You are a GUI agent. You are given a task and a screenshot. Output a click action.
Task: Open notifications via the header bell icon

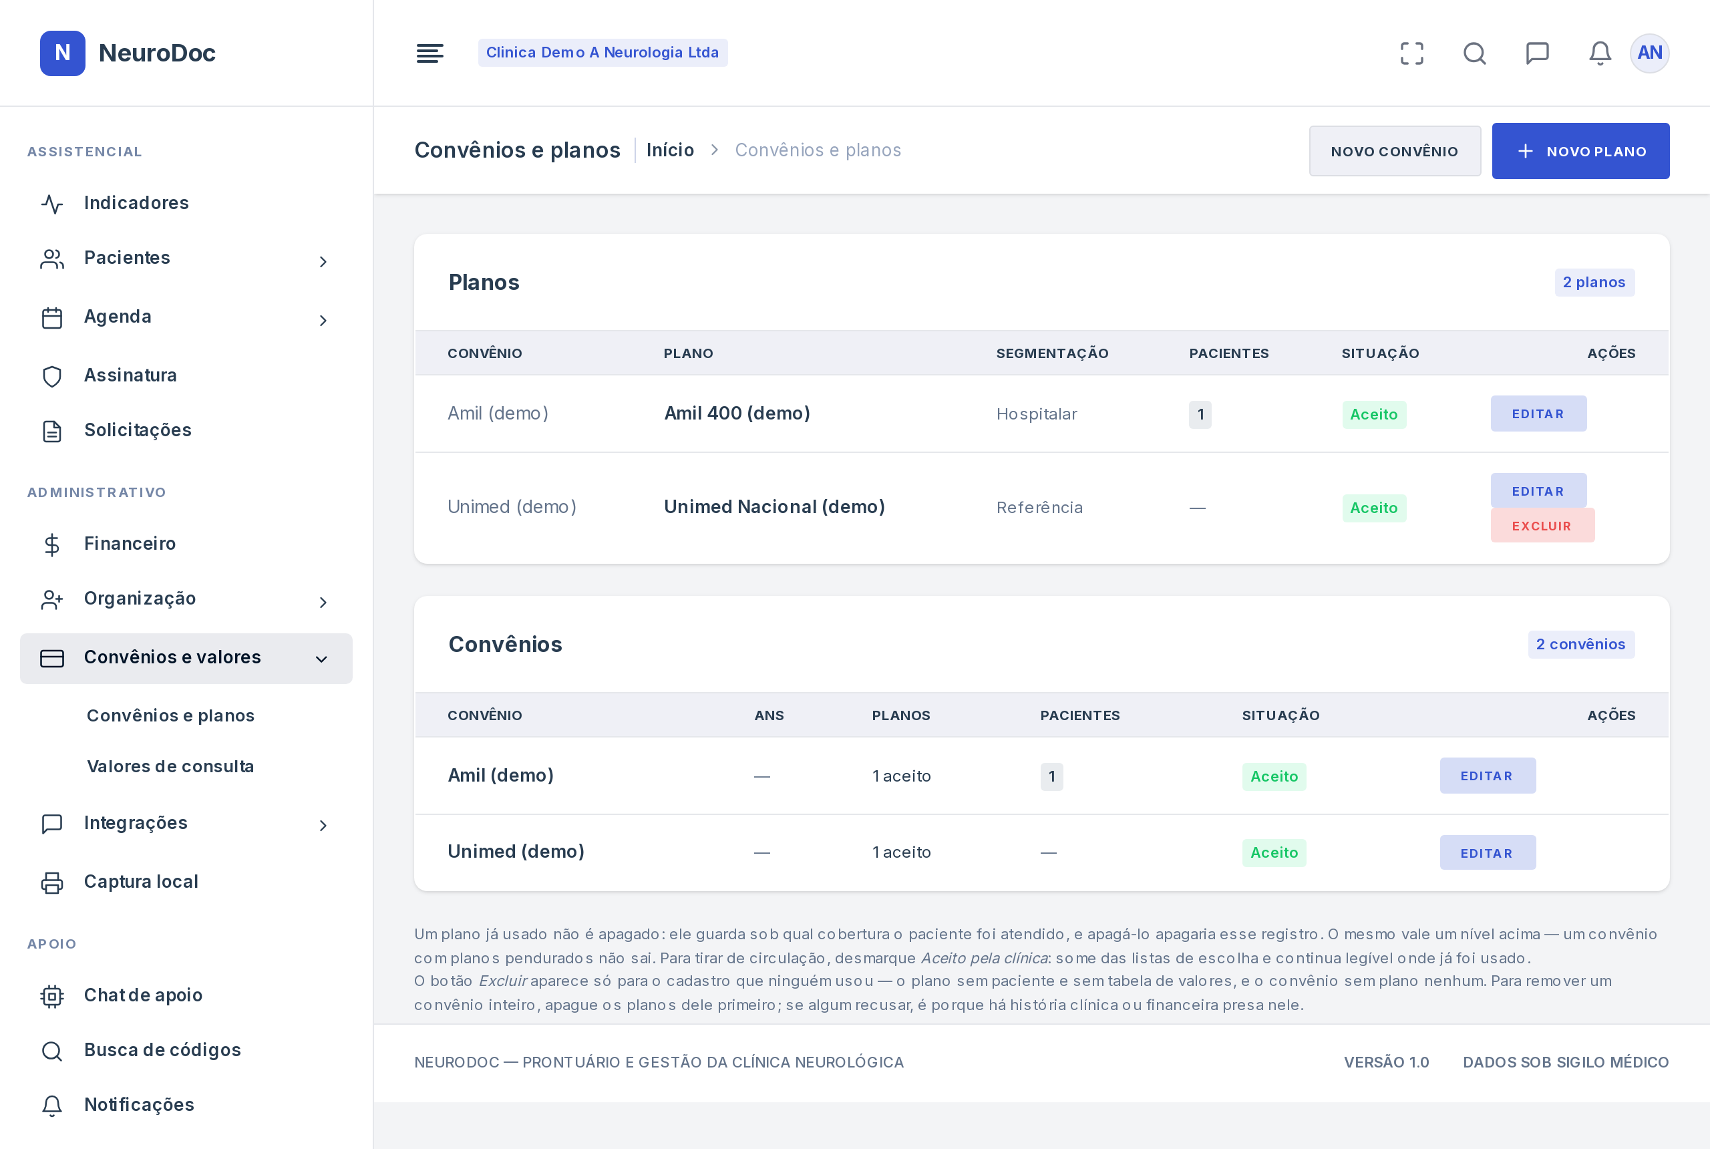[x=1599, y=53]
